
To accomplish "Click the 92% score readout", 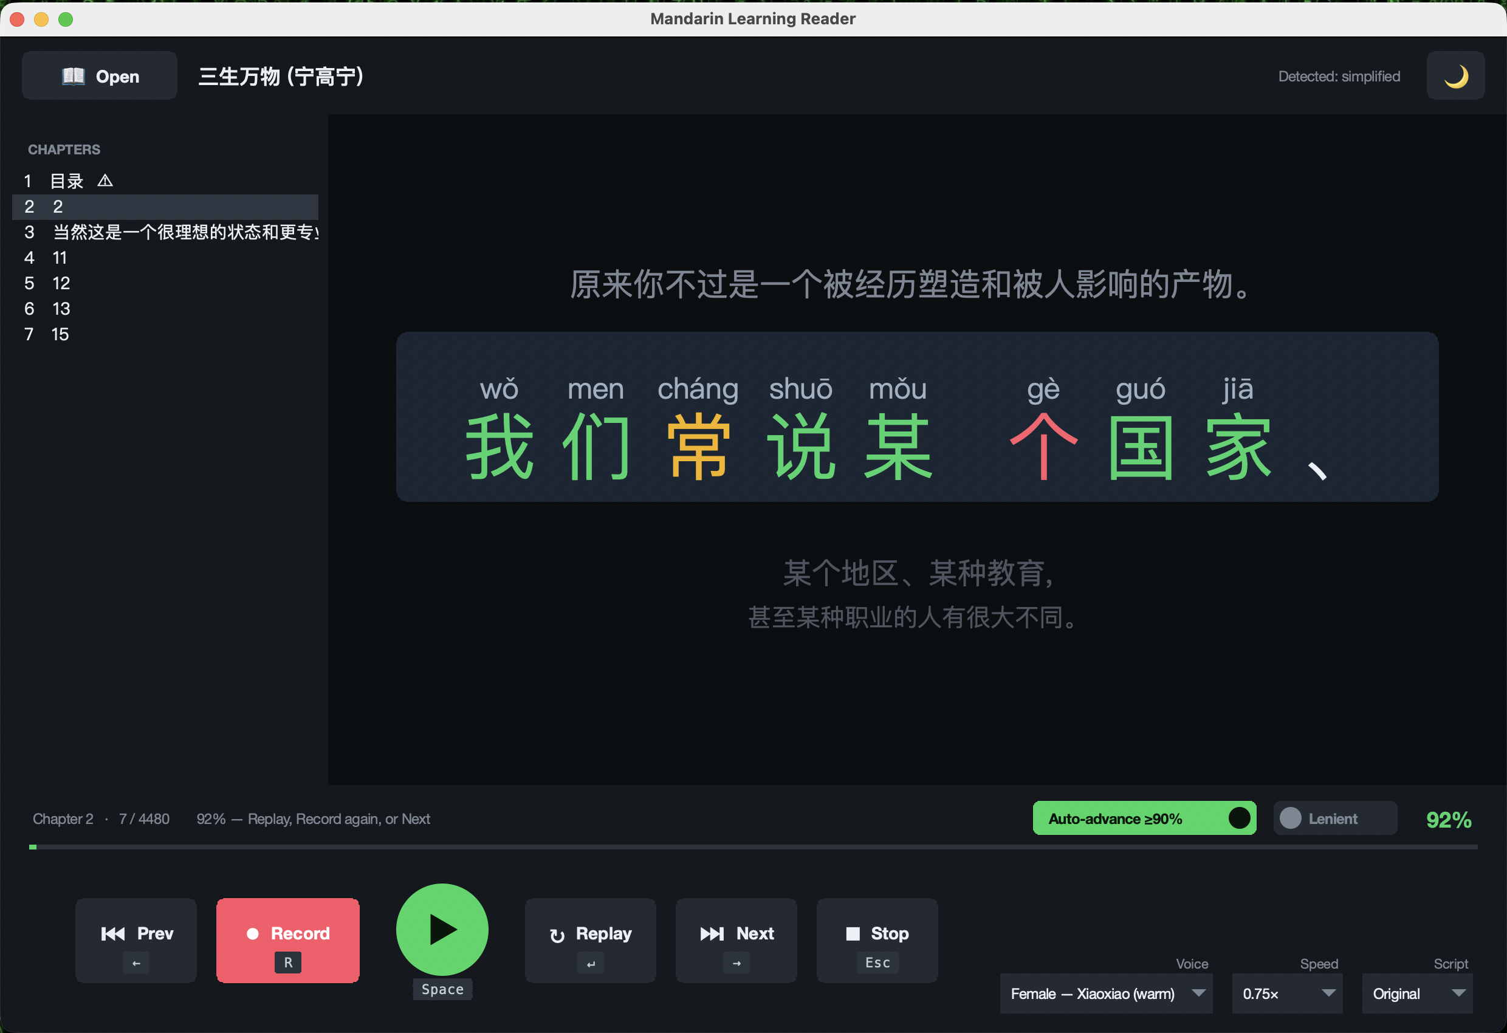I will 1449,820.
